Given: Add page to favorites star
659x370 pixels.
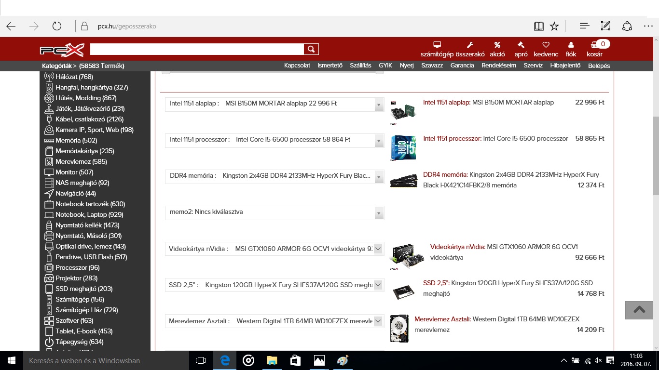Looking at the screenshot, I should (554, 26).
